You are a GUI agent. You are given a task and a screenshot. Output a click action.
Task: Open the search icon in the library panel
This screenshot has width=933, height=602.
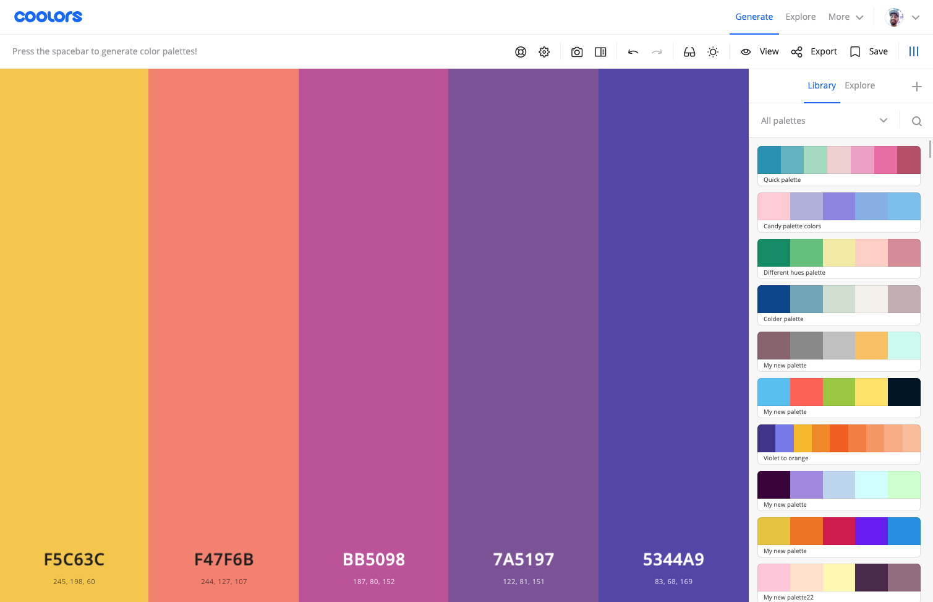click(916, 120)
